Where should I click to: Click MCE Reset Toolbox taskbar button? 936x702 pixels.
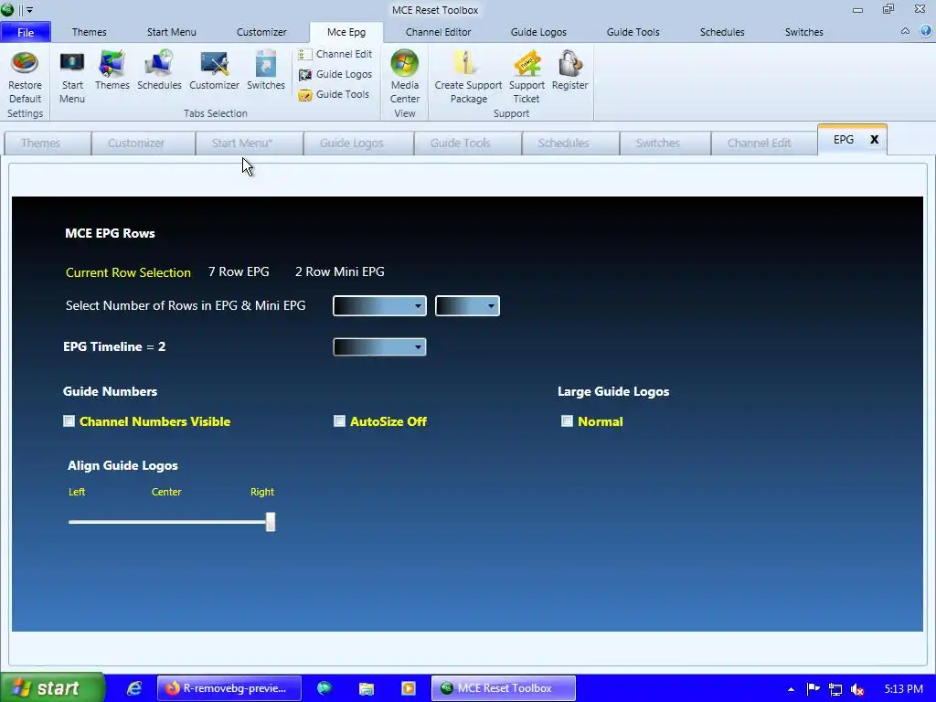tap(504, 688)
